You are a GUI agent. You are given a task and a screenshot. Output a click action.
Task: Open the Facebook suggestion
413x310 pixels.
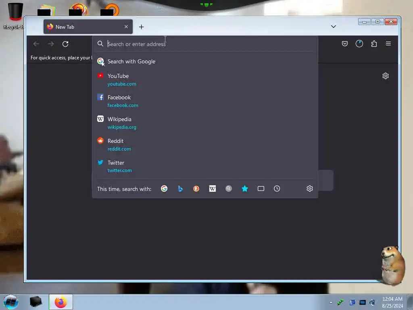205,101
